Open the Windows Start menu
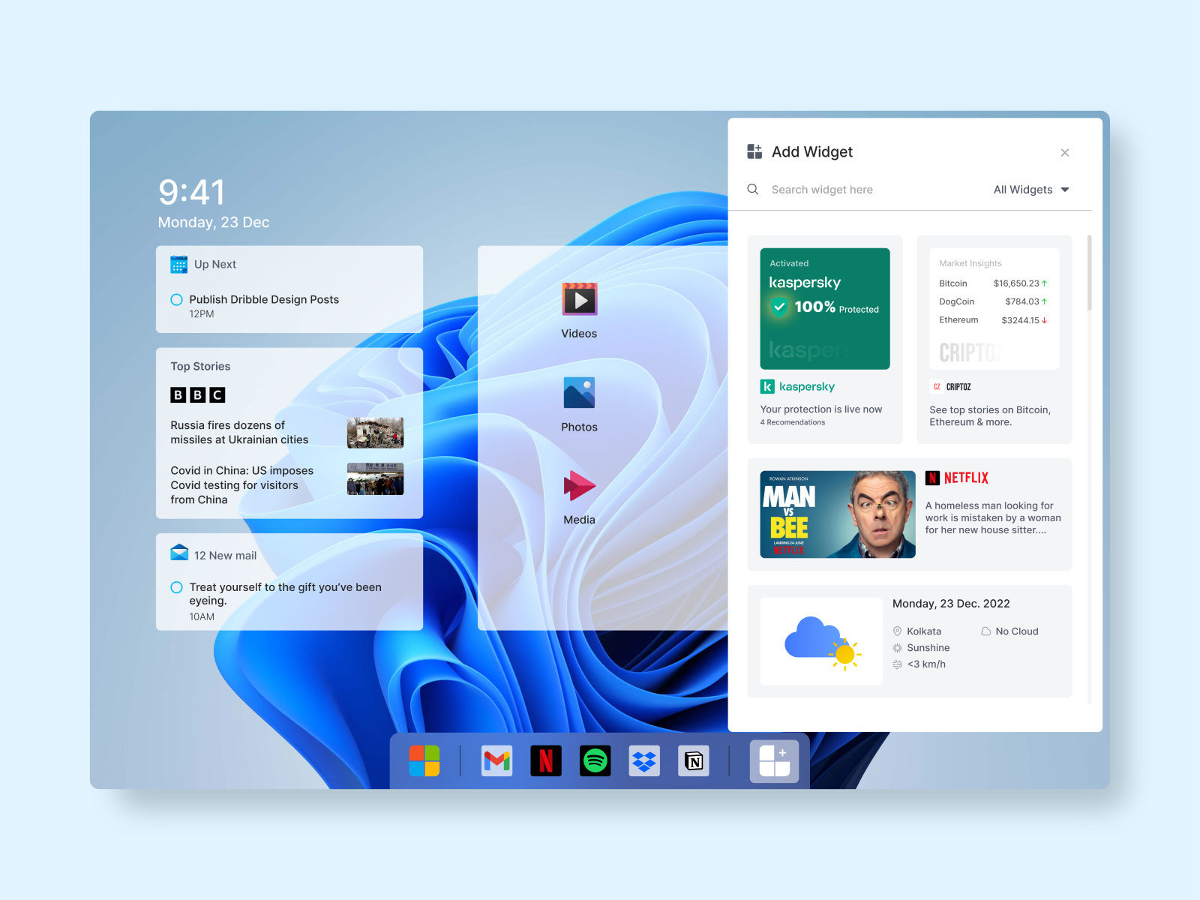Viewport: 1200px width, 900px height. click(424, 760)
